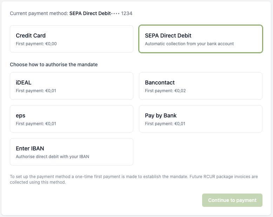Choose the Enter IBAN option
The image size is (273, 217).
[72, 152]
